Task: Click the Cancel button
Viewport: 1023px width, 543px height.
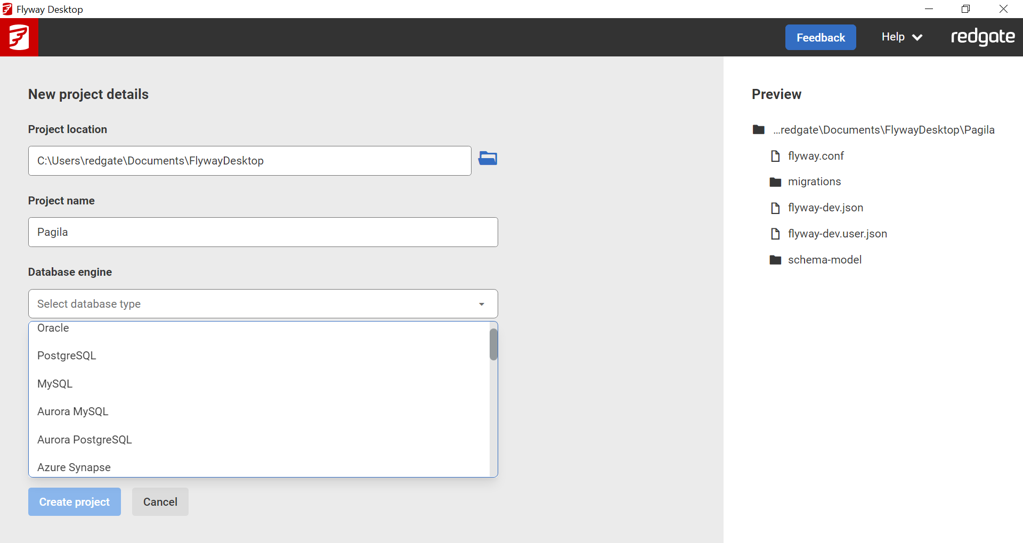Action: coord(160,502)
